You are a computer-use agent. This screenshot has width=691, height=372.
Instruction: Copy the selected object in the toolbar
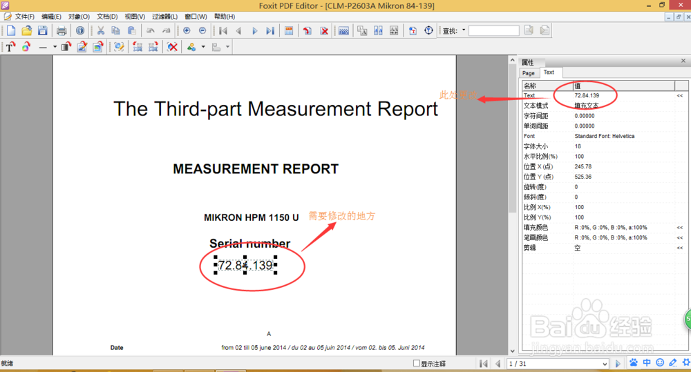tap(116, 31)
